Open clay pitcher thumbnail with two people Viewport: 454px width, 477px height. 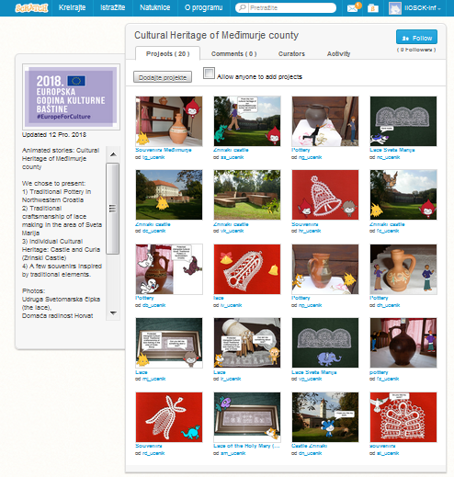(403, 269)
